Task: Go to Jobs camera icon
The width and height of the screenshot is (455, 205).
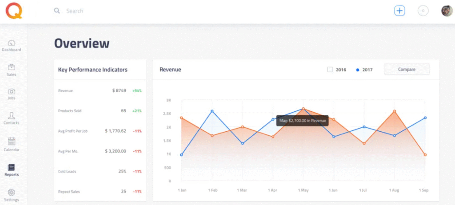Action: point(12,91)
